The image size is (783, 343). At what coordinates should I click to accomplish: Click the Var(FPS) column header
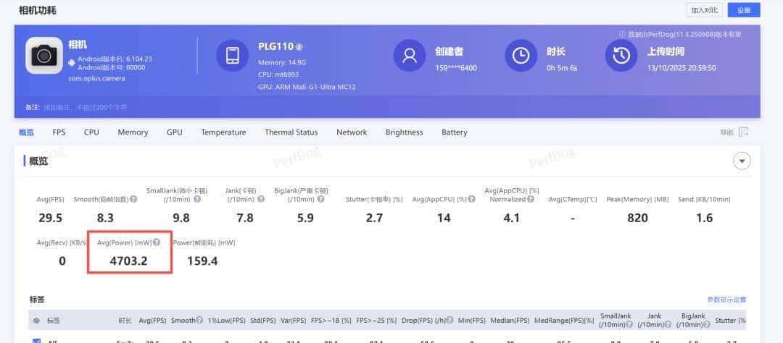[x=293, y=321]
